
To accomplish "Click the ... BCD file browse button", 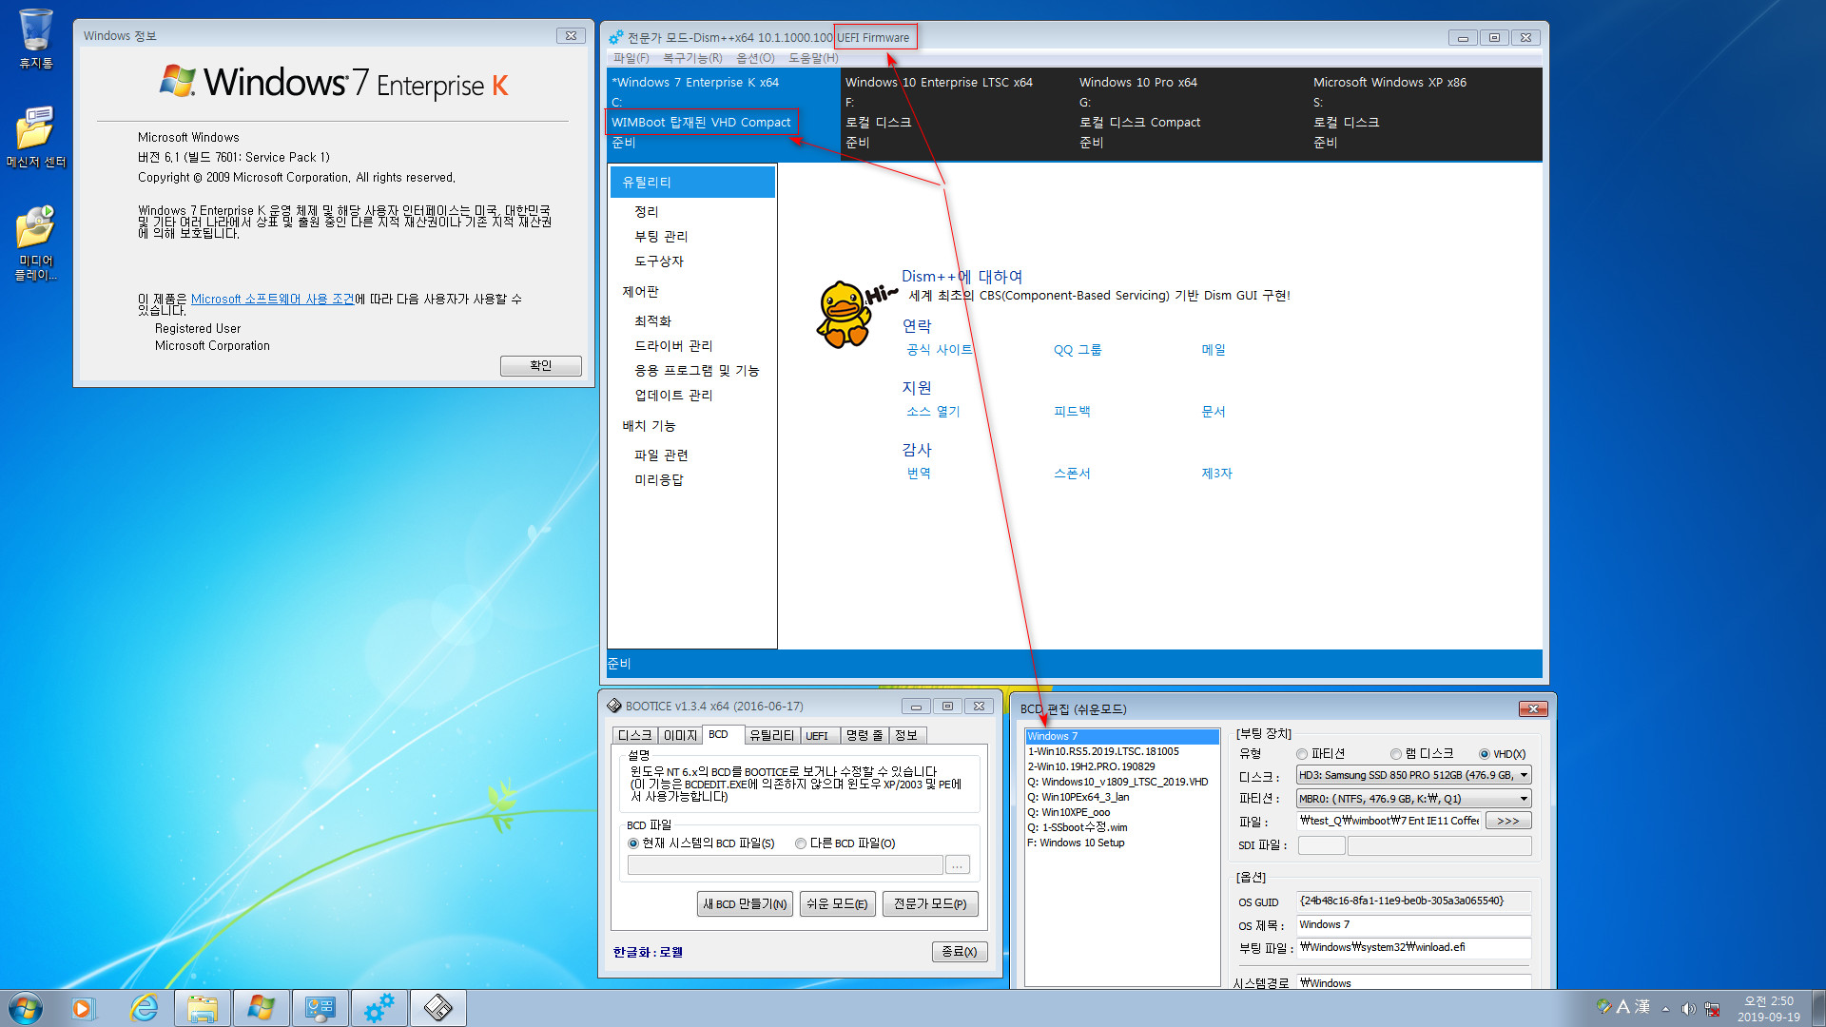I will 958,864.
